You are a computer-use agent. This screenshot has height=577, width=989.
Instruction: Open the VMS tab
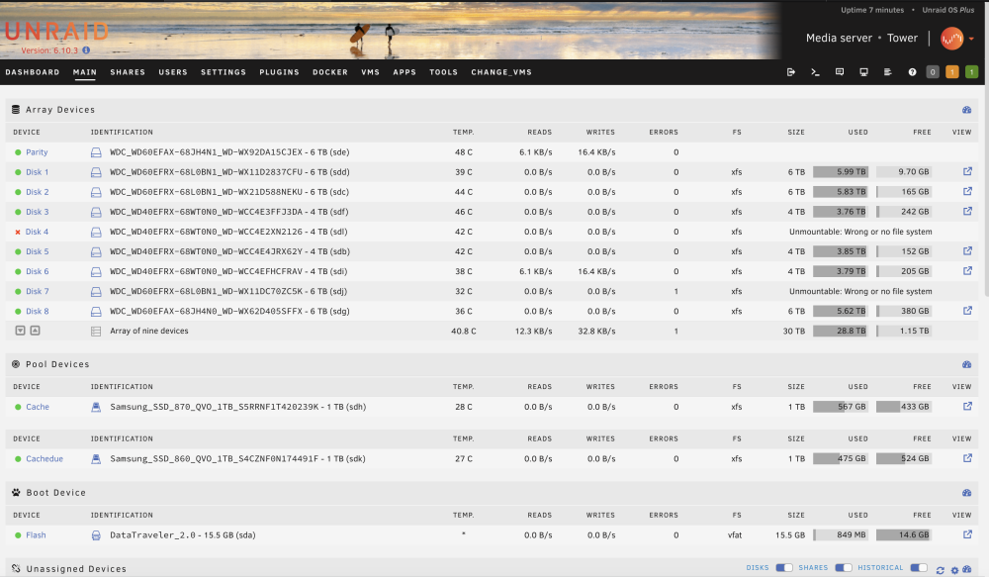click(370, 72)
